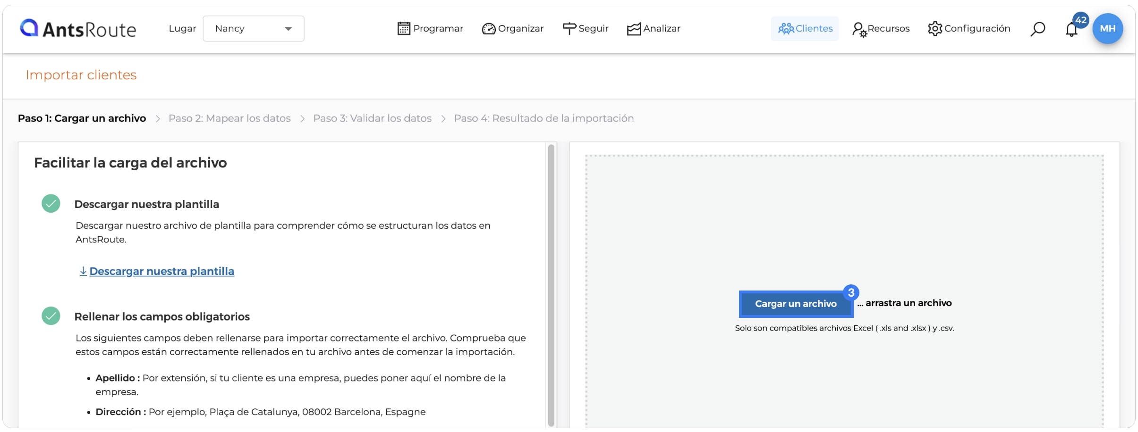Open the Programar menu
This screenshot has height=432, width=1138.
pos(430,29)
